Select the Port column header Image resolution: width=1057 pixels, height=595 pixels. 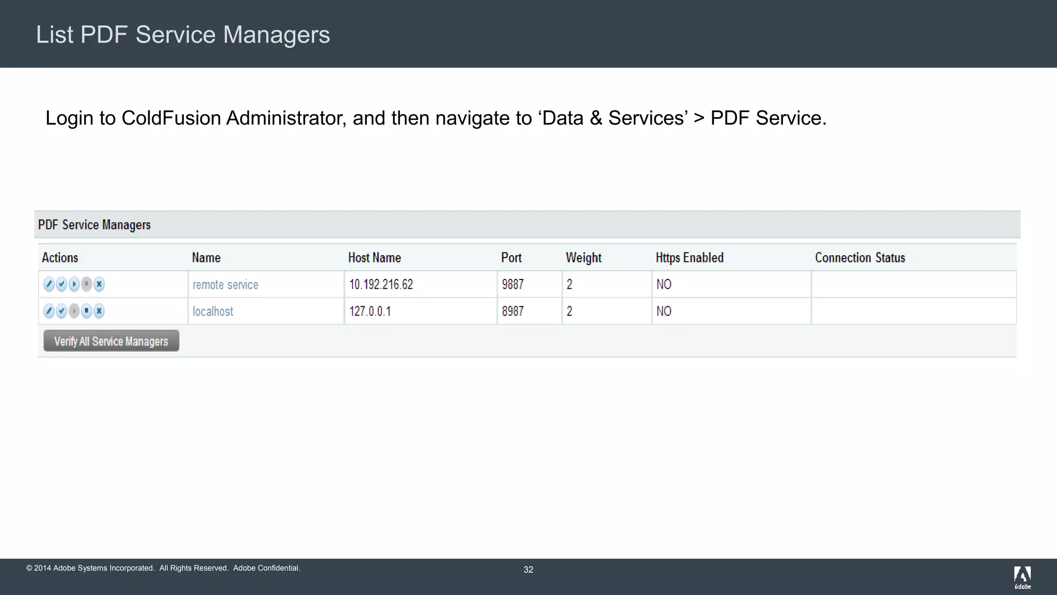pos(511,258)
